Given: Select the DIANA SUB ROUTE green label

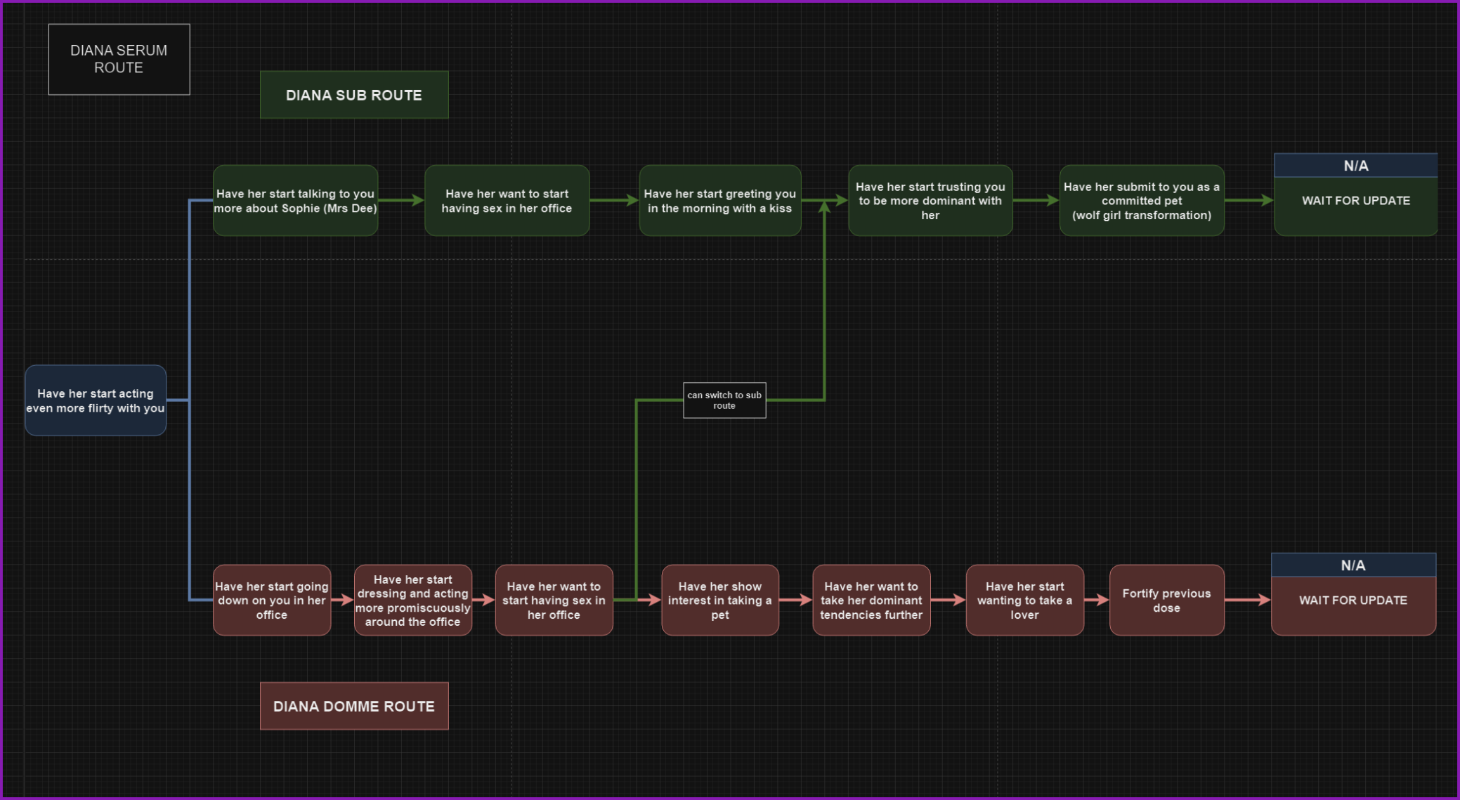Looking at the screenshot, I should [x=353, y=95].
